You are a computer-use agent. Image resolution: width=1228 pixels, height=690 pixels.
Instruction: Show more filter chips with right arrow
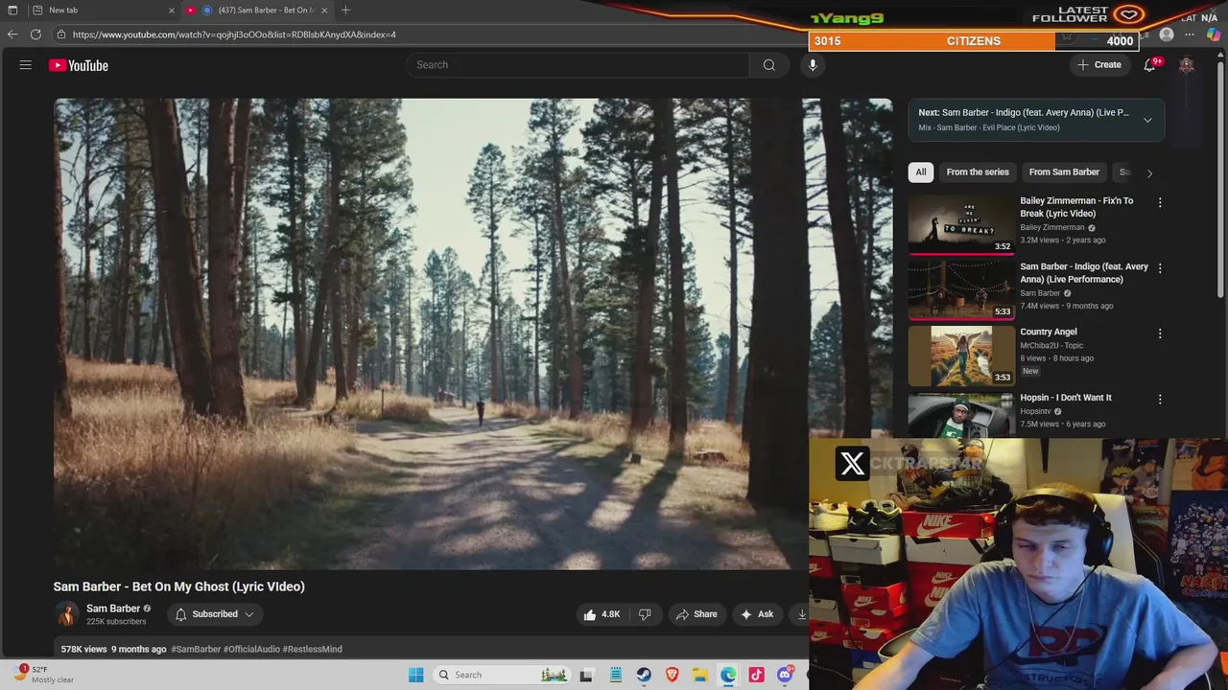pos(1149,172)
